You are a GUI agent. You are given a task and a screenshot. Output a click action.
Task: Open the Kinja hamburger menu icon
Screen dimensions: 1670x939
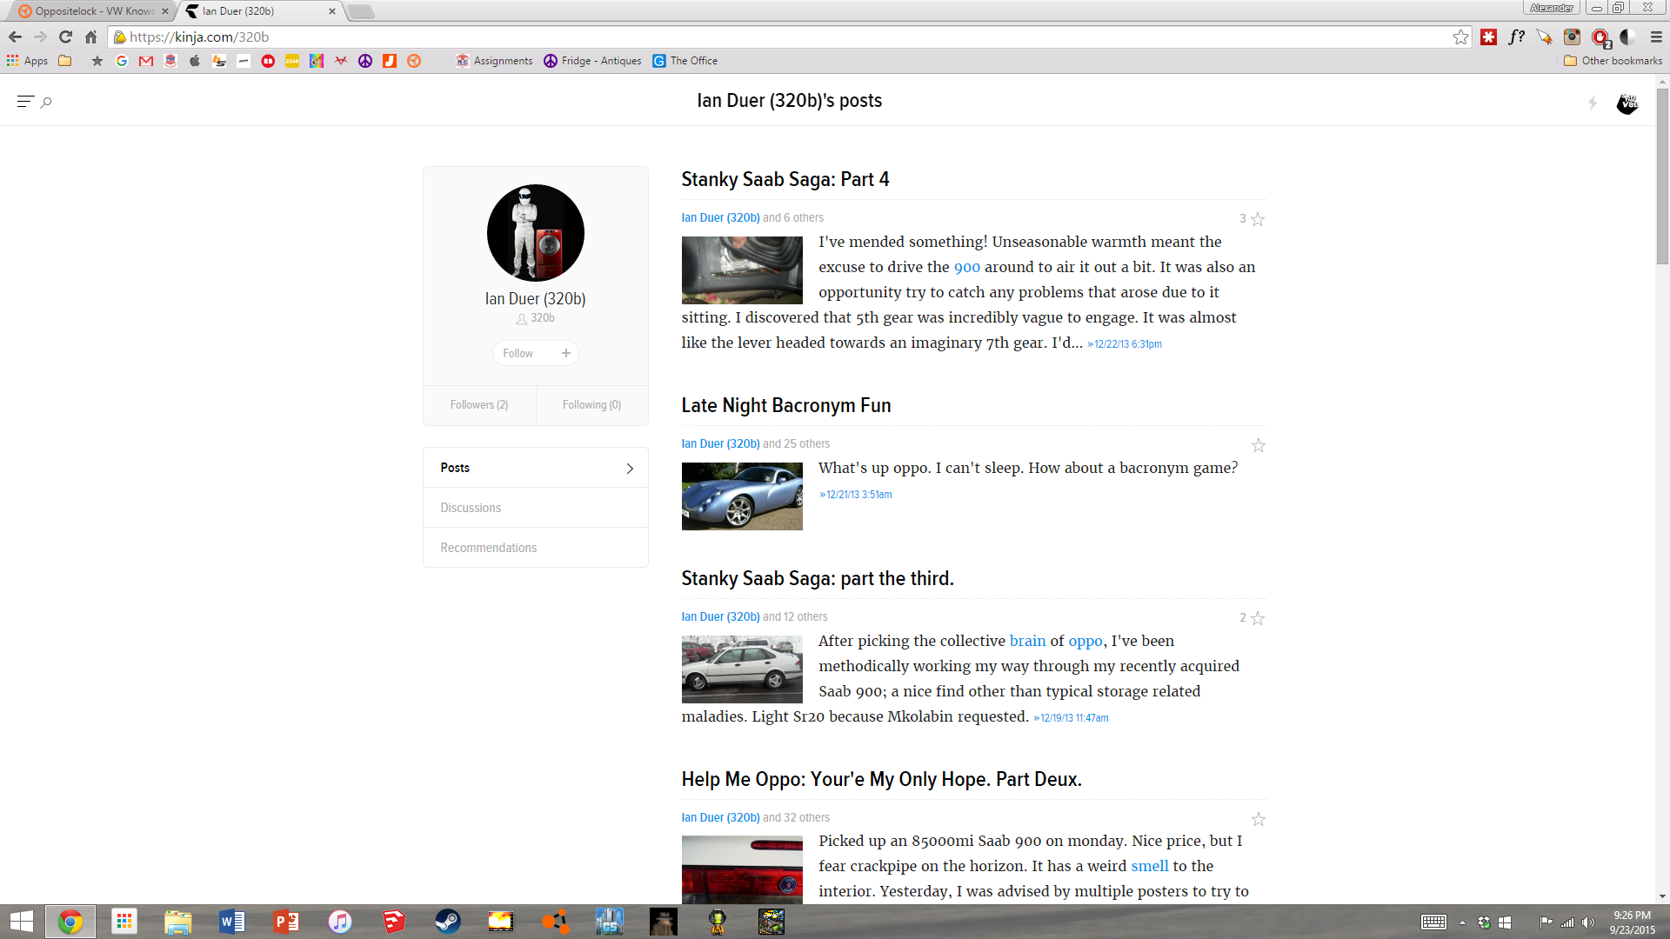pos(24,102)
